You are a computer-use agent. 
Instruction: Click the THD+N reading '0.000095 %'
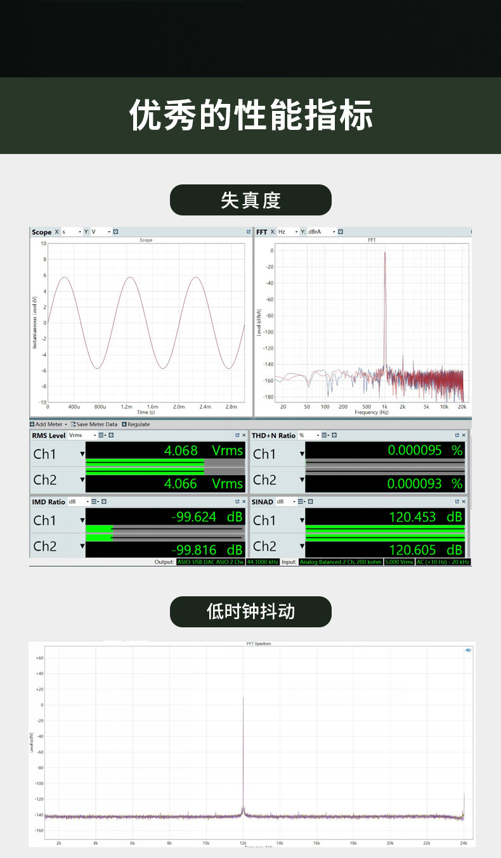pos(425,451)
